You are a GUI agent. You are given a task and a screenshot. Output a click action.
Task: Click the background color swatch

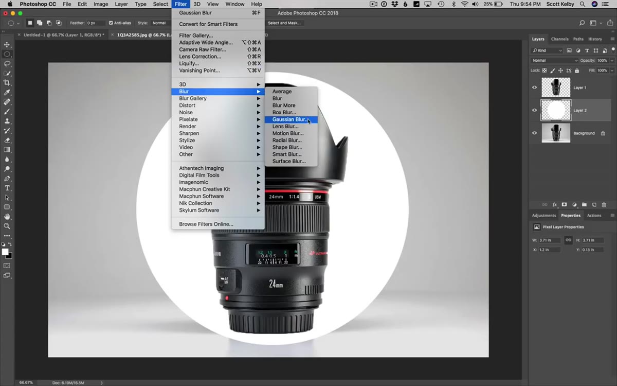[9, 255]
